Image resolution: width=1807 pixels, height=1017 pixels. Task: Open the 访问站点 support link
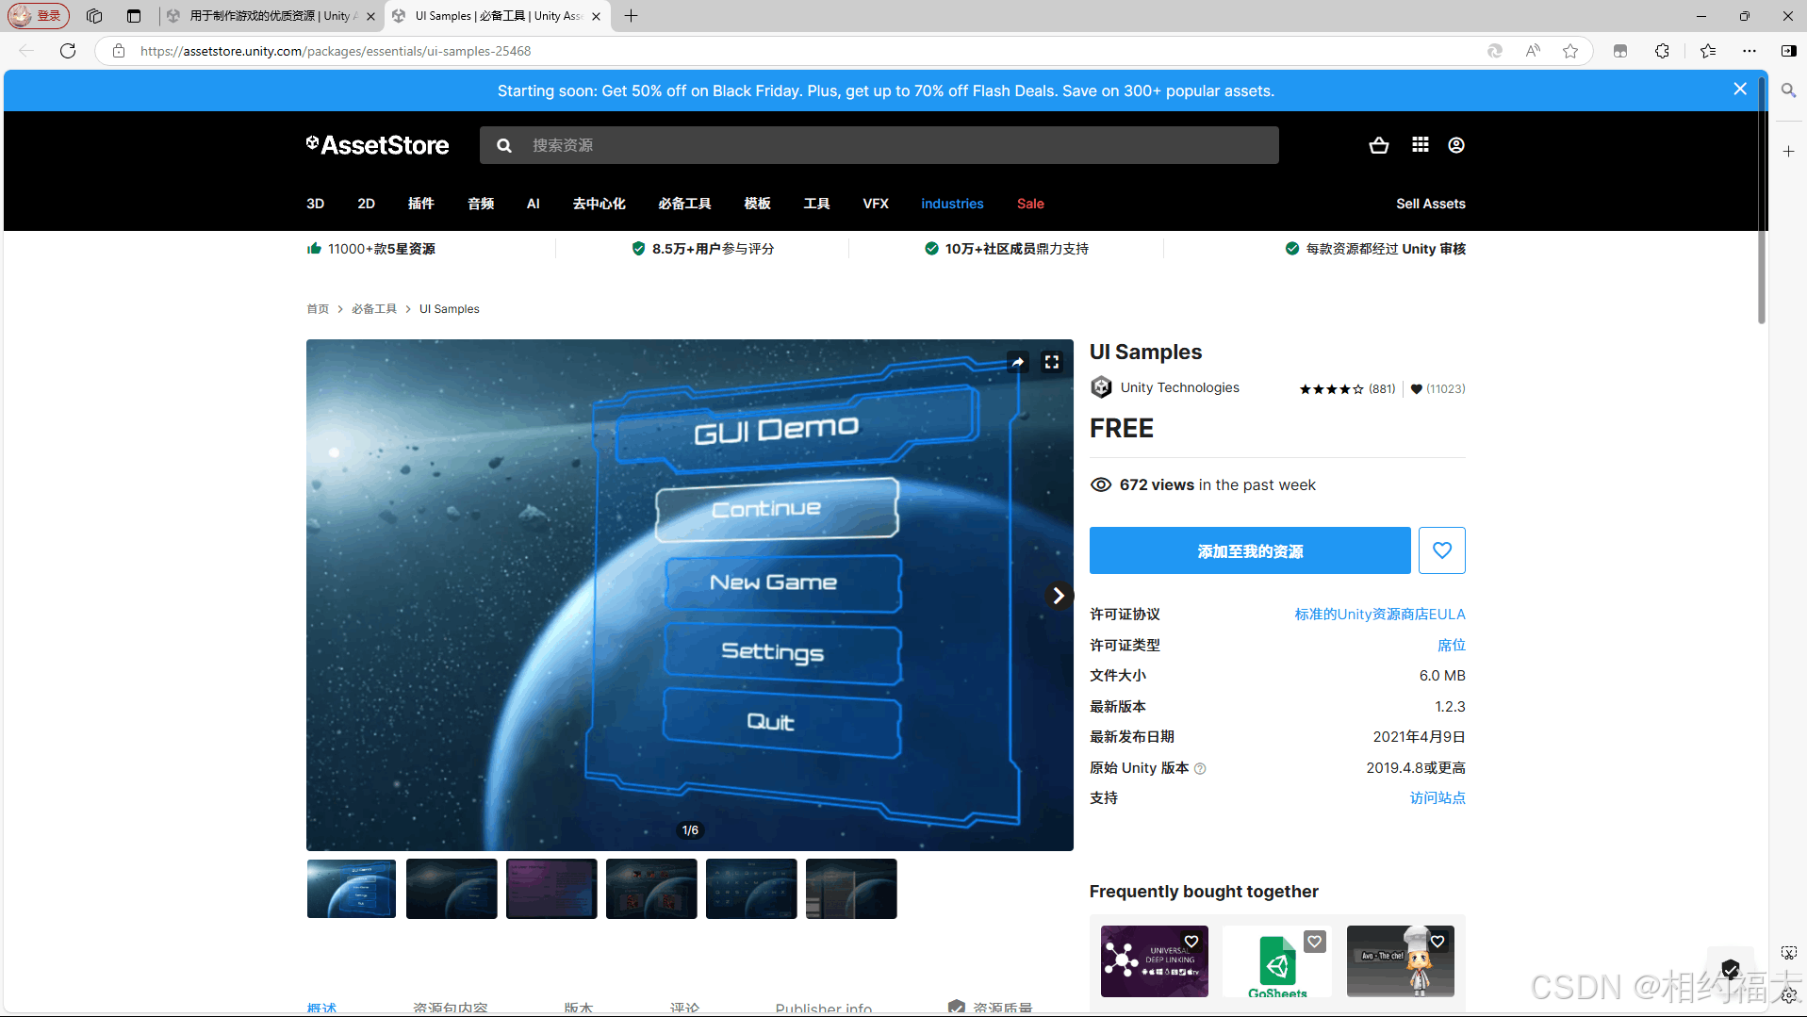[1437, 798]
